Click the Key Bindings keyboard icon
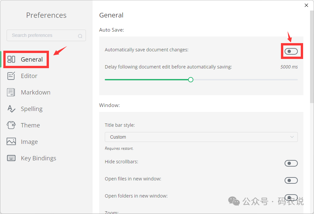314x214 pixels. point(11,158)
